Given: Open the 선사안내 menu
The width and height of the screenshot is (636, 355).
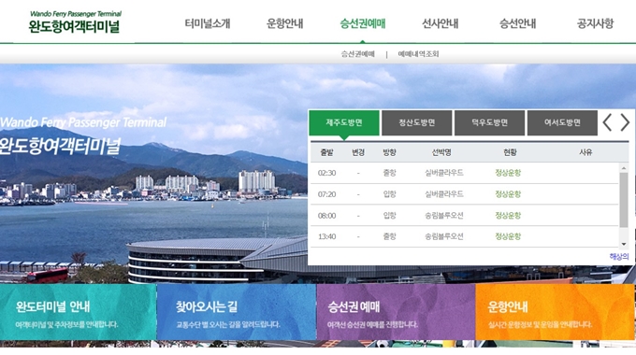Looking at the screenshot, I should [441, 23].
